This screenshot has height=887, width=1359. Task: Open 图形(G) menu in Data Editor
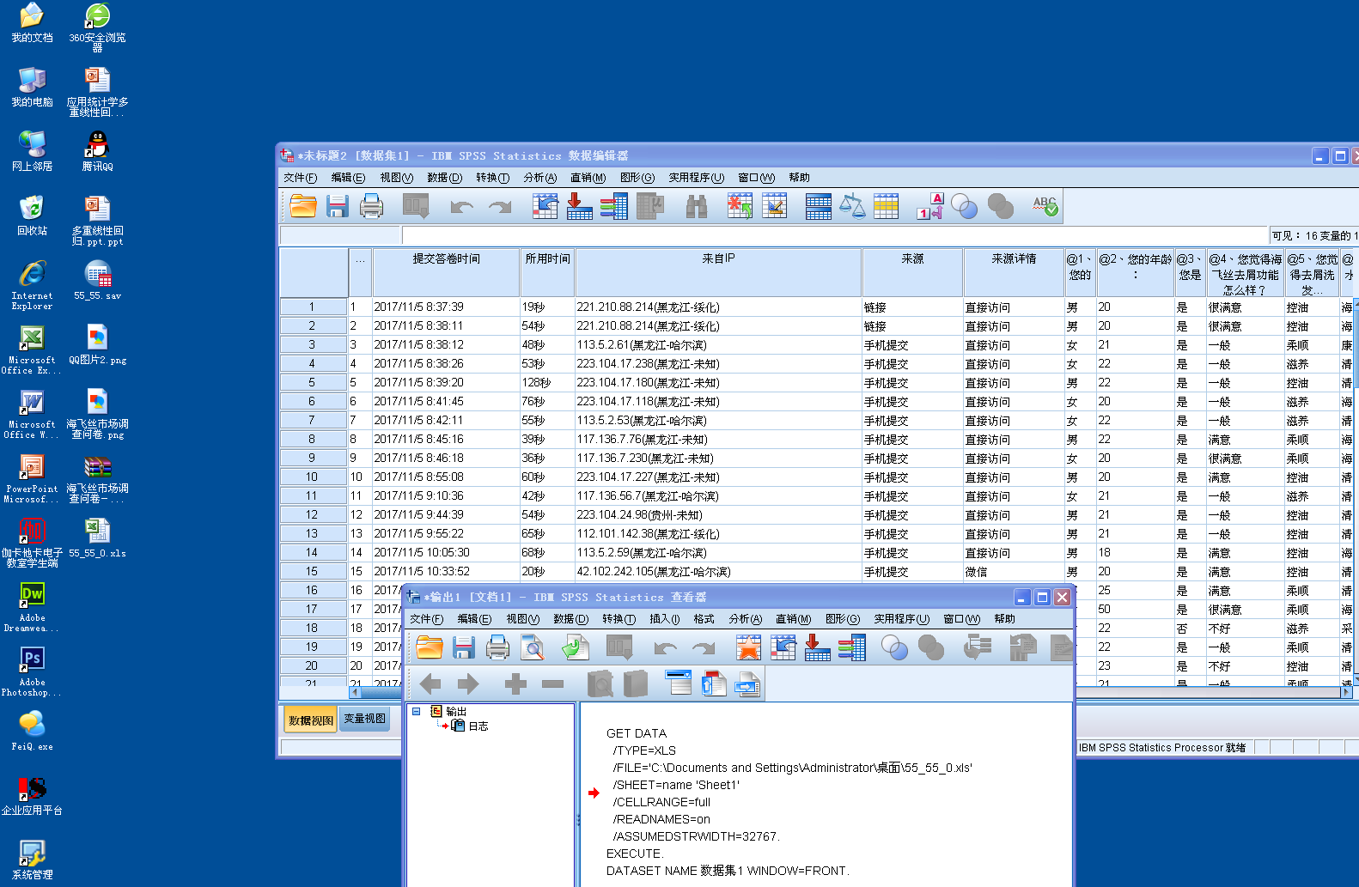(637, 178)
